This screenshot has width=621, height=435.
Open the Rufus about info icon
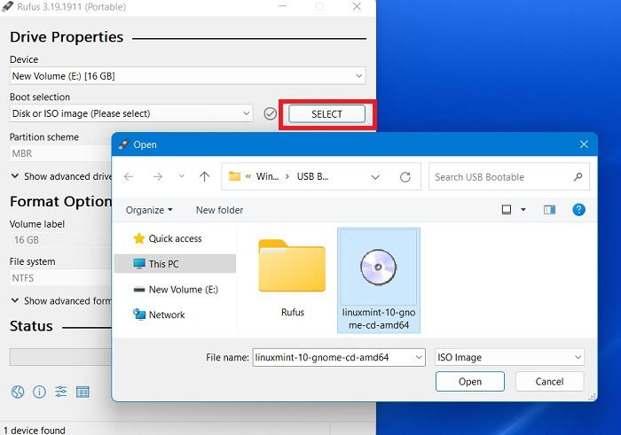pyautogui.click(x=39, y=392)
